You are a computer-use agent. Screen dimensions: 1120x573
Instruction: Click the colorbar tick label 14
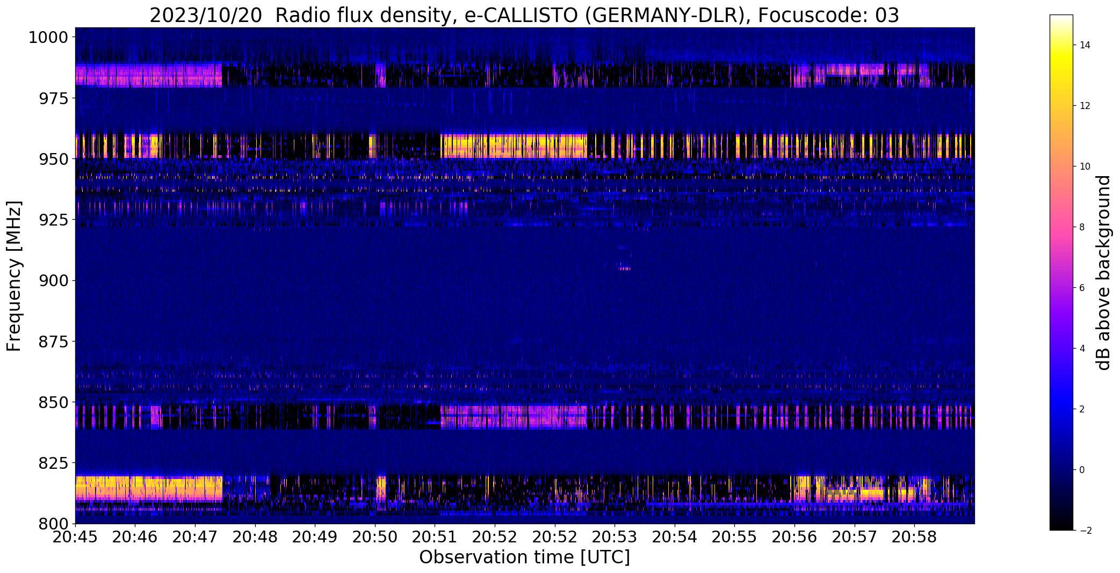click(x=1085, y=45)
